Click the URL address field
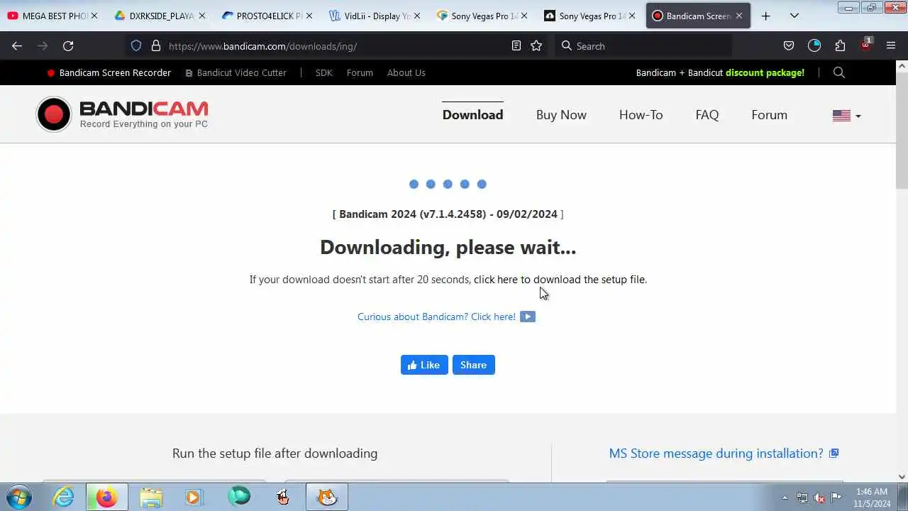Viewport: 908px width, 511px height. point(333,45)
